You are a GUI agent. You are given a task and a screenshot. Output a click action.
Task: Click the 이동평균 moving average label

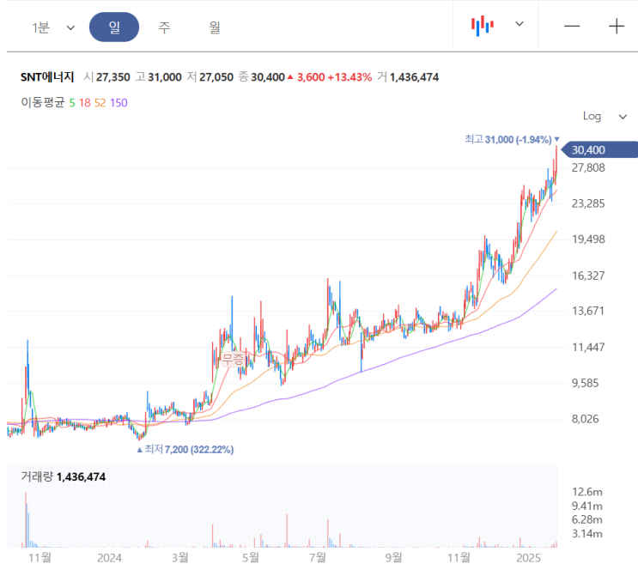click(43, 102)
